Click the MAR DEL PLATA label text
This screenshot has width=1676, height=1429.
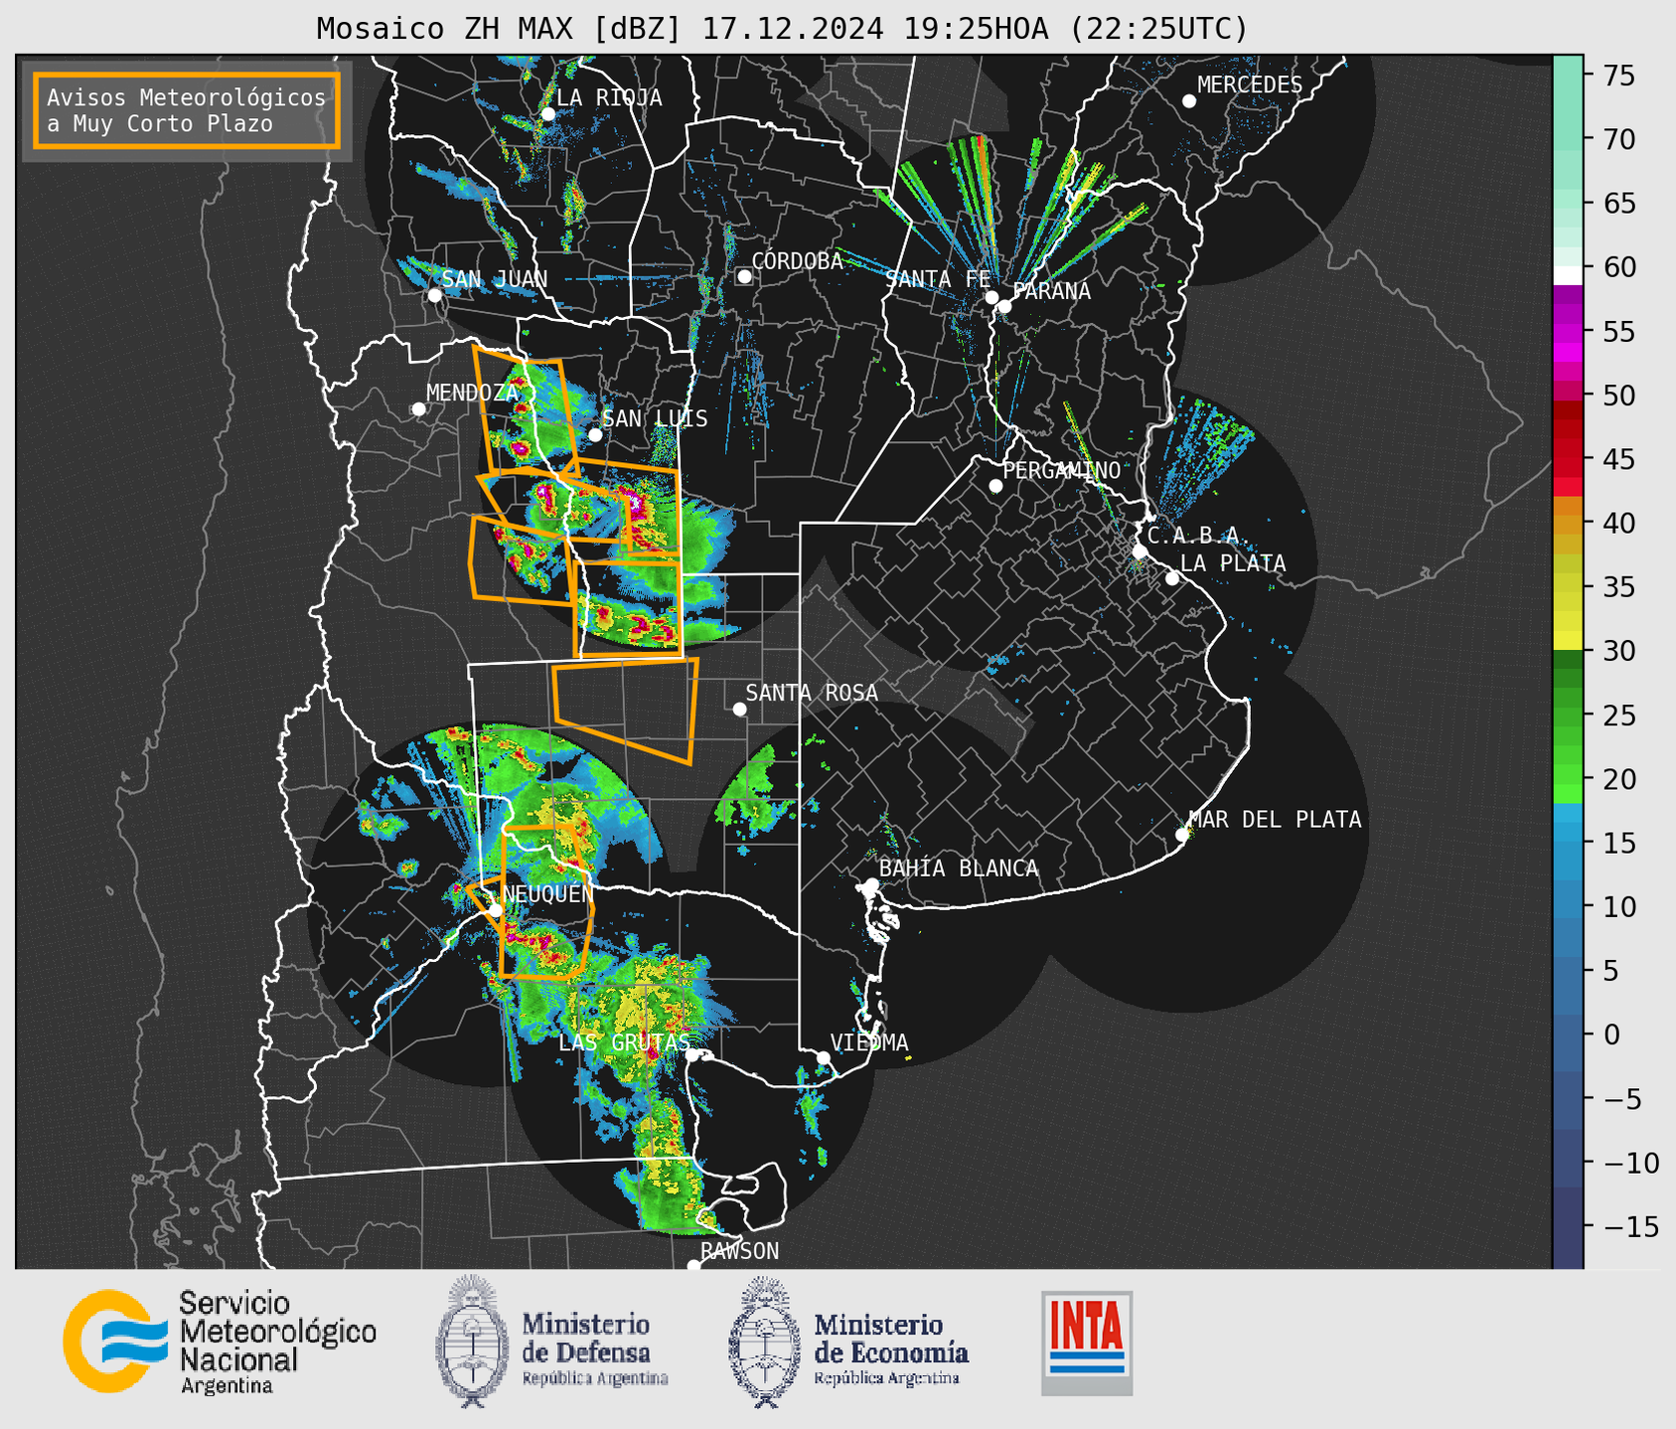tap(1275, 819)
